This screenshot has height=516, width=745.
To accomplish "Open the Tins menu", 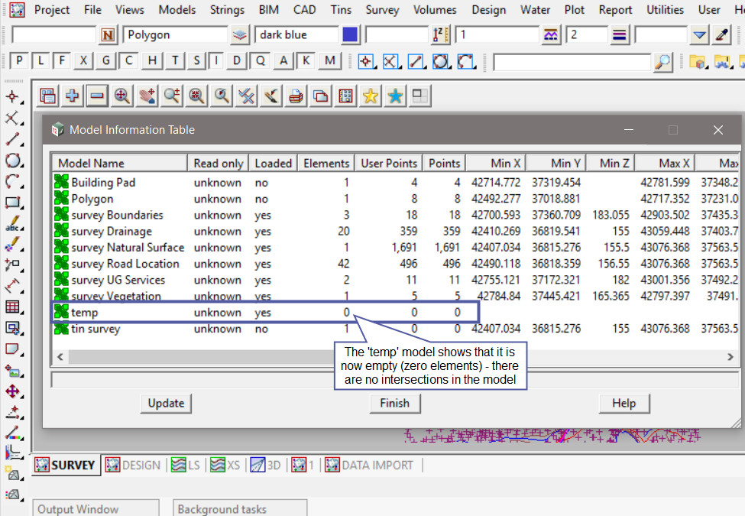I will click(x=341, y=10).
